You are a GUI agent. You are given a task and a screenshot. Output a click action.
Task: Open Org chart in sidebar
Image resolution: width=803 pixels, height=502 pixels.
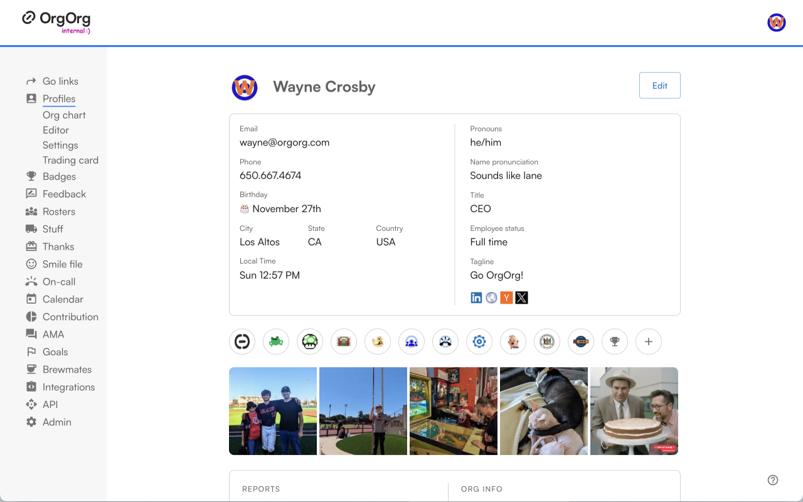coord(64,115)
